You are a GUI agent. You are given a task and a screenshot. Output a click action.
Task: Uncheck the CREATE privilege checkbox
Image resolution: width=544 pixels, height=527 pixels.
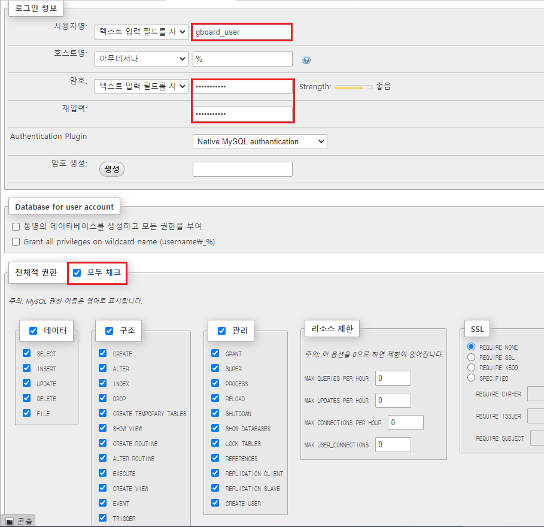click(x=103, y=353)
